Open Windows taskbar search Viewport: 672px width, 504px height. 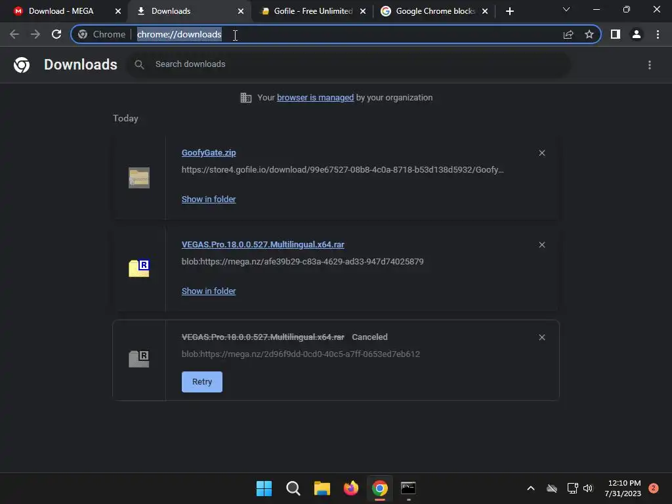click(x=293, y=488)
